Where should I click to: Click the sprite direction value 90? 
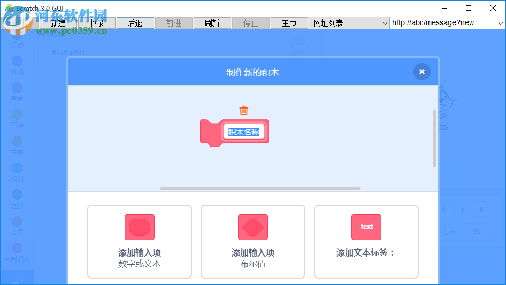click(477, 232)
